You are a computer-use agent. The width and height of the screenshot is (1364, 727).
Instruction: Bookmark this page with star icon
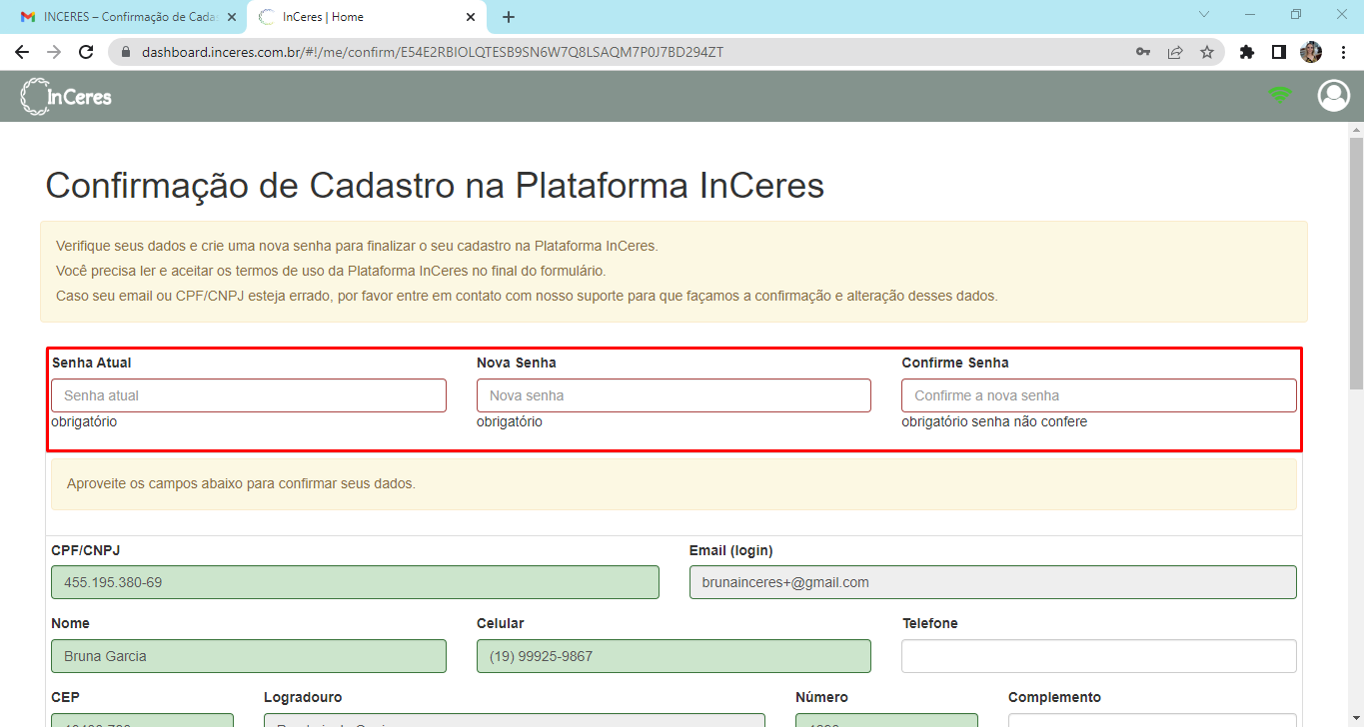tap(1207, 52)
